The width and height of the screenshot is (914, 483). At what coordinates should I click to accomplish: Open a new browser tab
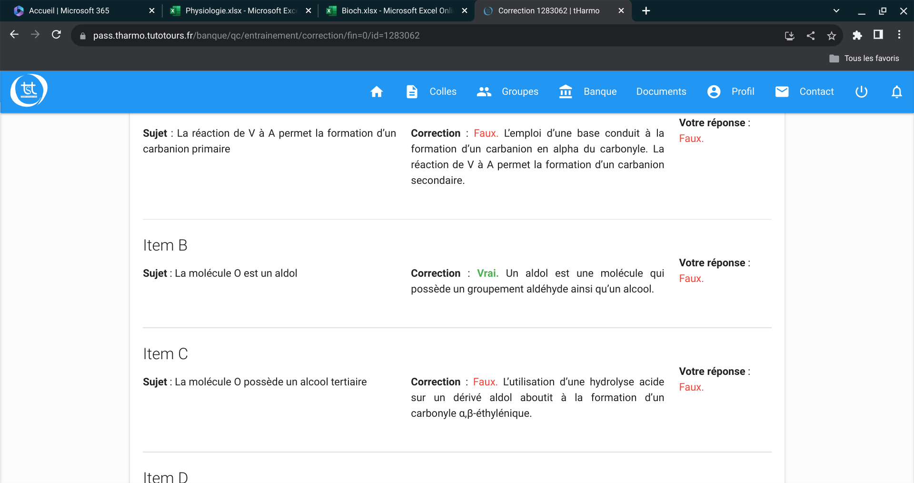tap(646, 10)
